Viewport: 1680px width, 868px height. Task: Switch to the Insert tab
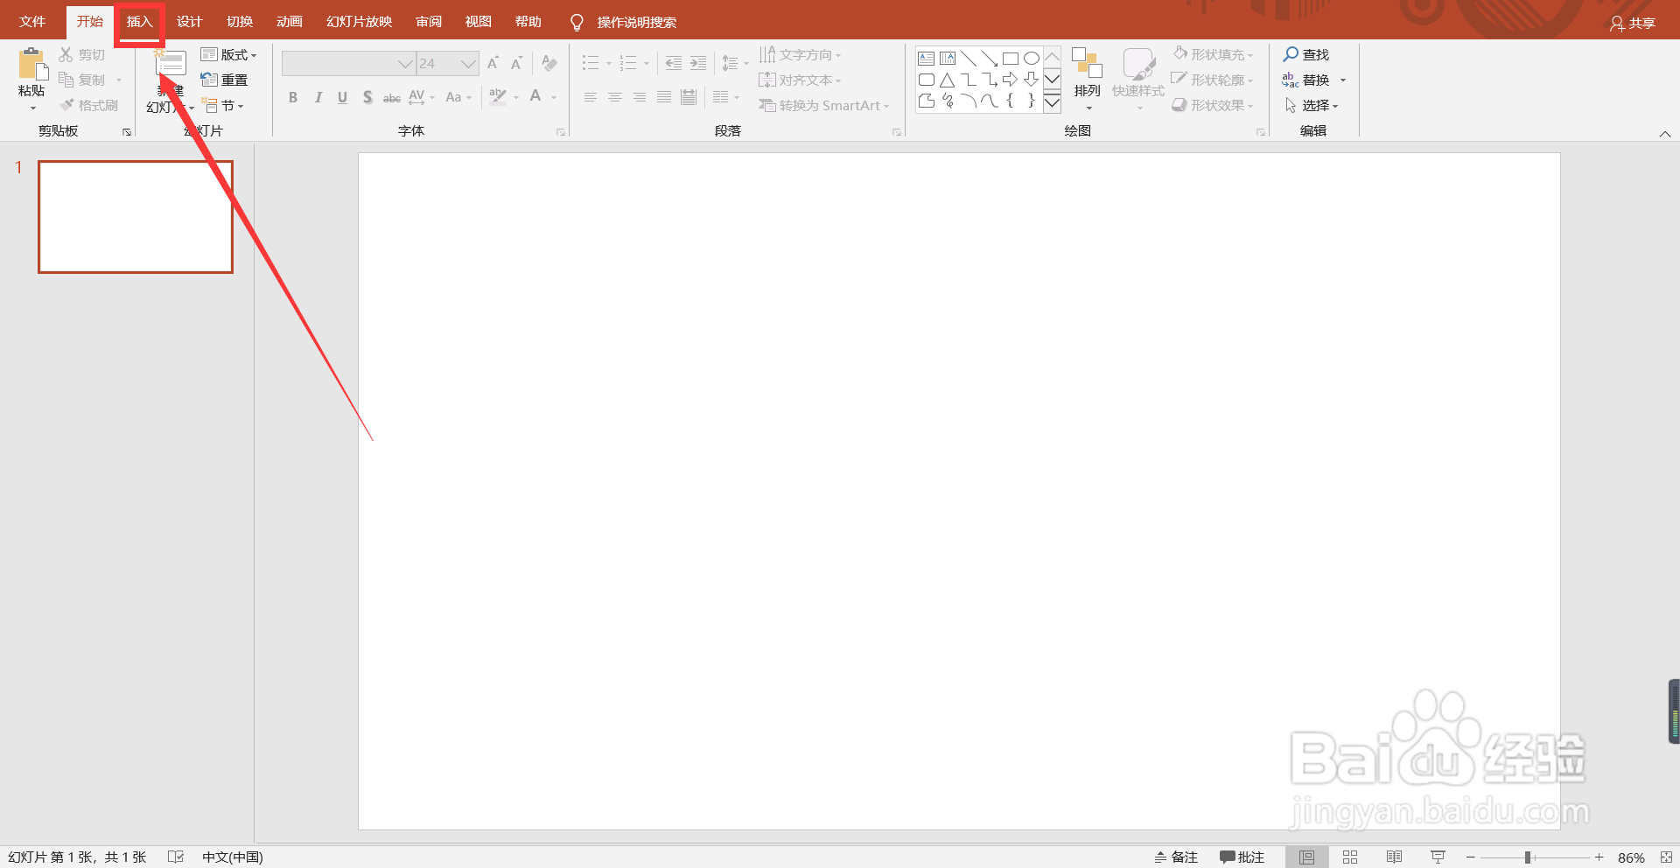[x=139, y=22]
